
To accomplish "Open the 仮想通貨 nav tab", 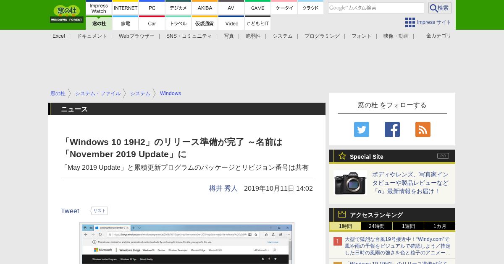I will tap(205, 23).
